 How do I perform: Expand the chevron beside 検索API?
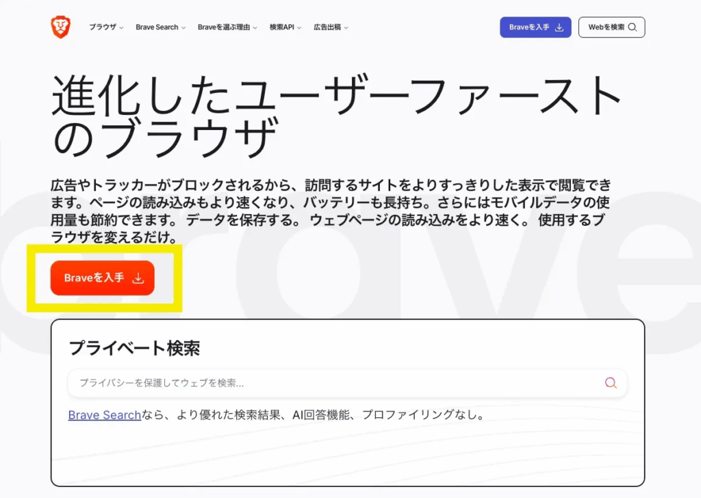(x=299, y=27)
